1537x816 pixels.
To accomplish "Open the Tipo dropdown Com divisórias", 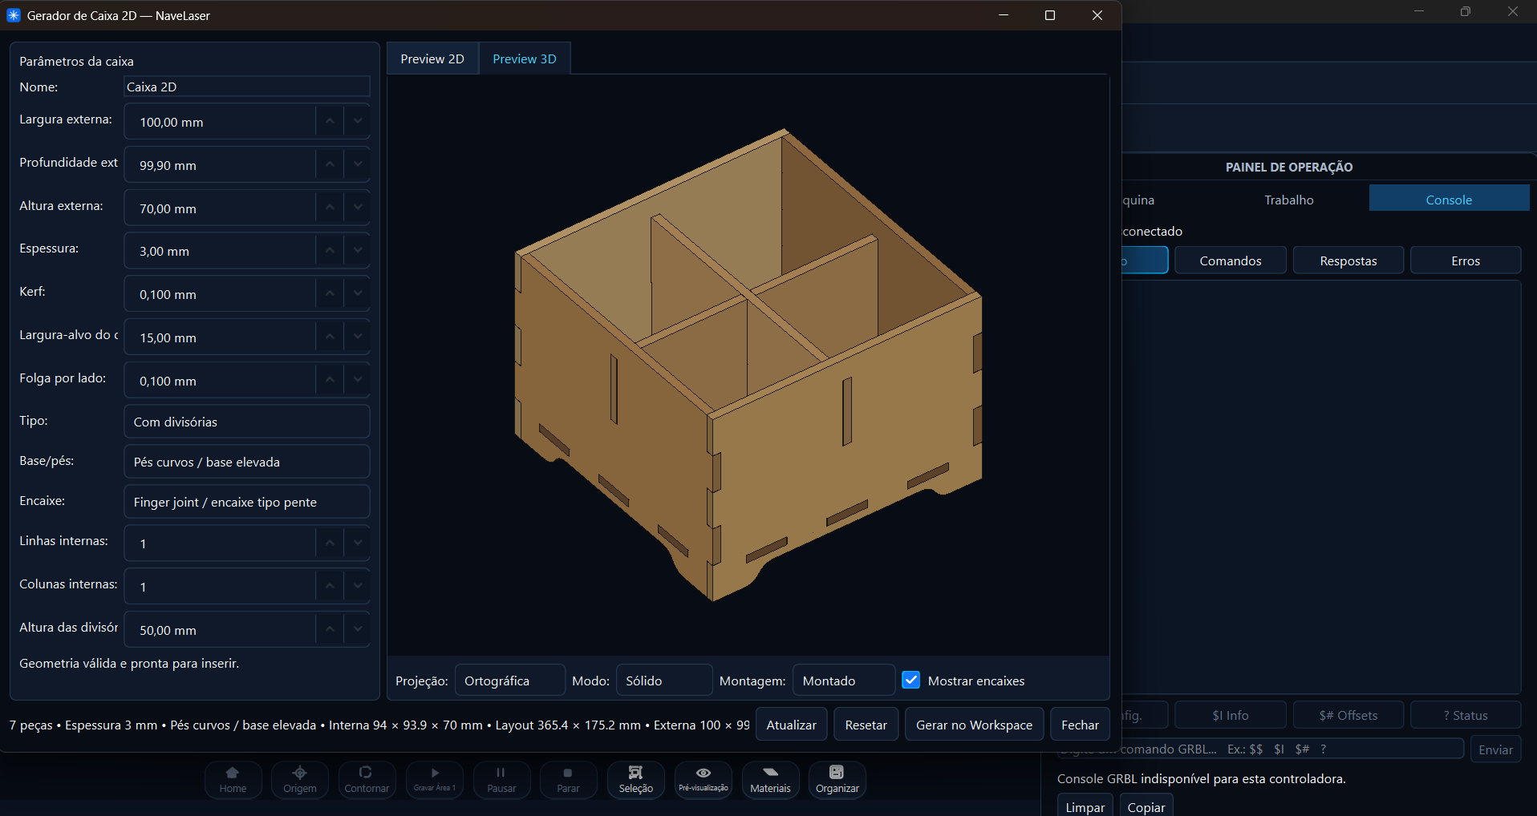I will pos(247,422).
